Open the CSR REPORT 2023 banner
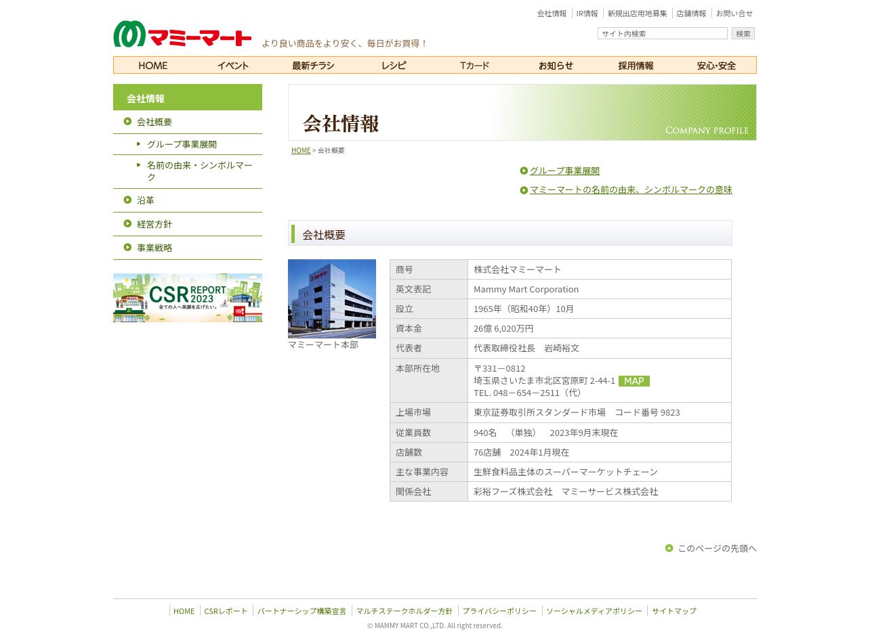Viewport: 870px width, 637px height. pos(188,298)
